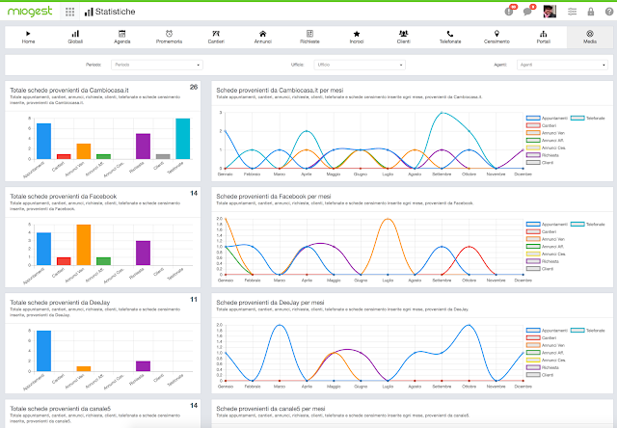Toggle Clienti series in Cambiocasa.it monthly legend
The height and width of the screenshot is (428, 617).
(x=540, y=163)
